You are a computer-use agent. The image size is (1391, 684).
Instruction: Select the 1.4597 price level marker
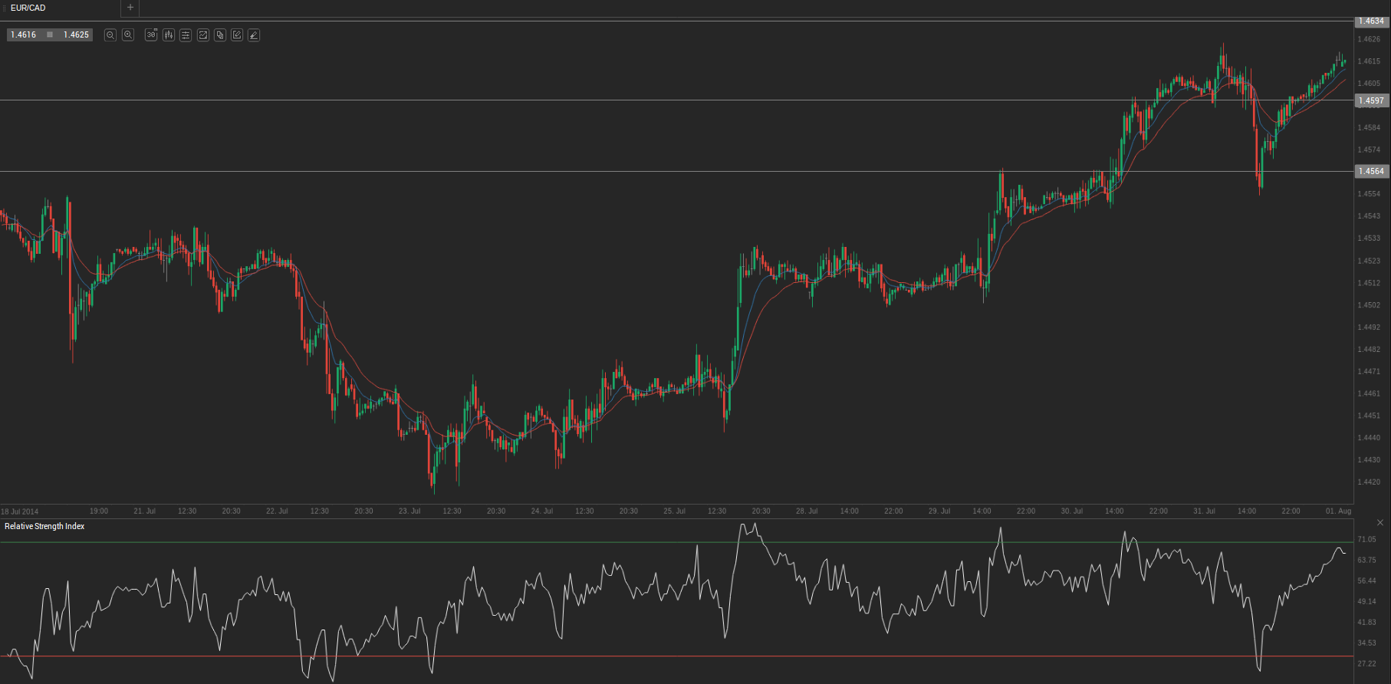[1371, 100]
